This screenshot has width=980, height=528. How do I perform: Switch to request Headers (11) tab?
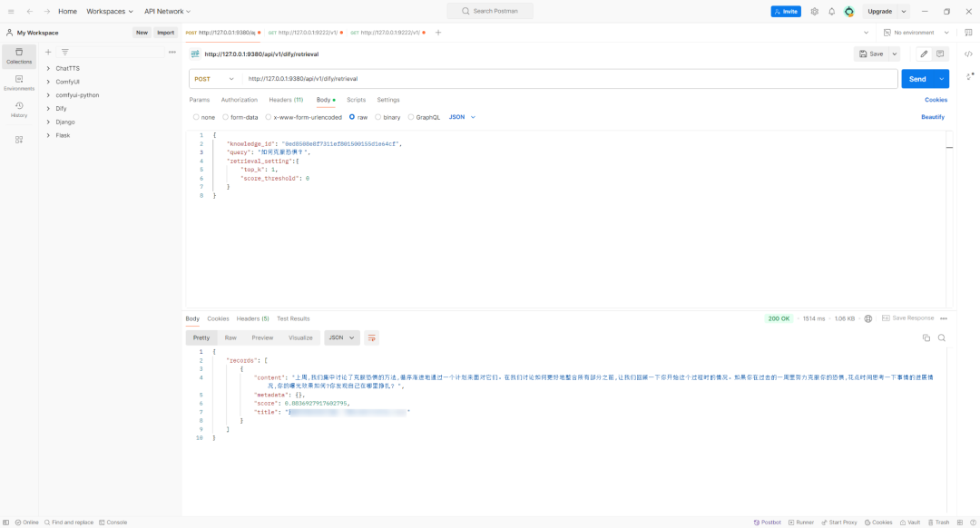coord(286,100)
